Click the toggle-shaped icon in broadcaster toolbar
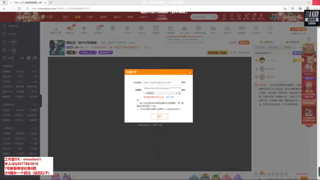The height and width of the screenshot is (180, 320). [x=70, y=28]
